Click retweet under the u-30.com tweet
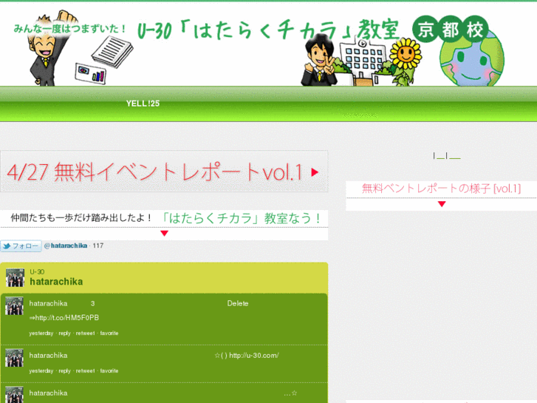 point(85,370)
